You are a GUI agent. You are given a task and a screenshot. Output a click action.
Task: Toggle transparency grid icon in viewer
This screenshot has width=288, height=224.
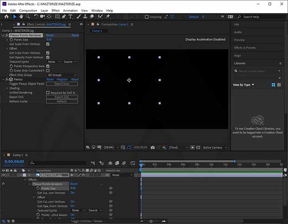point(198,147)
